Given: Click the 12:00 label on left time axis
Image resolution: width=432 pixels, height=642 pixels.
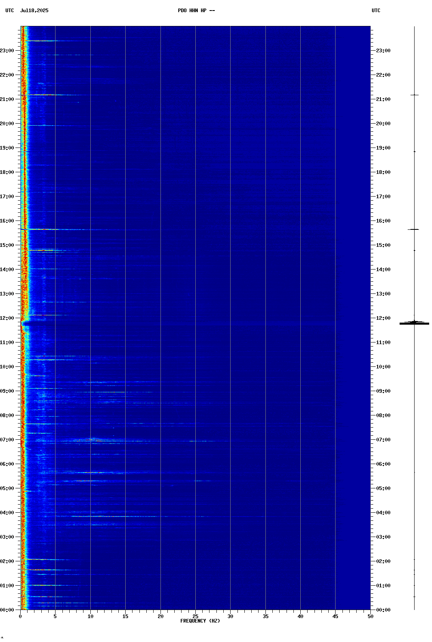Looking at the screenshot, I should tap(7, 318).
